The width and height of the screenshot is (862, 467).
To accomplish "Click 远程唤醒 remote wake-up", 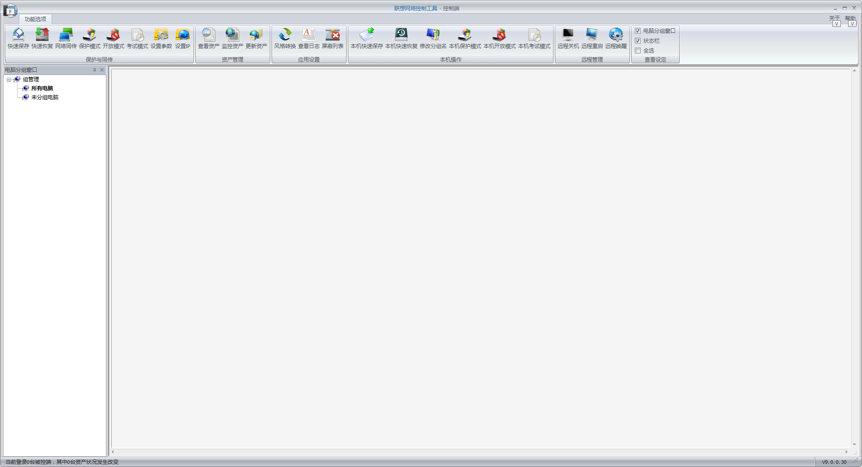I will pyautogui.click(x=616, y=39).
